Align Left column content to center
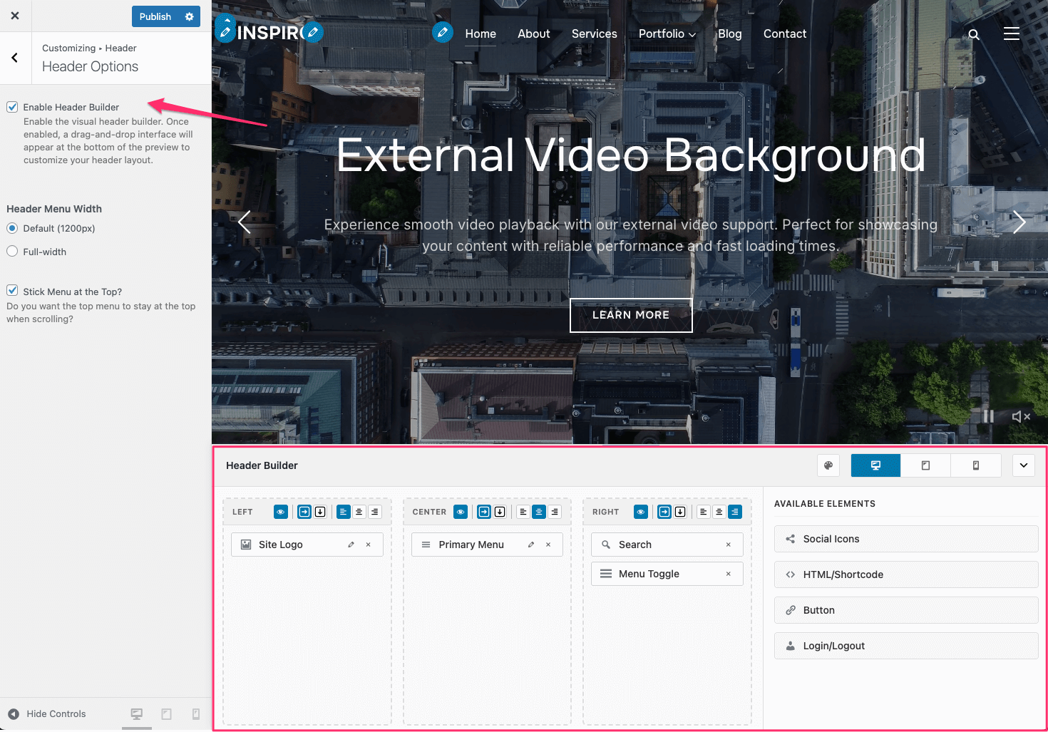1048x732 pixels. coord(359,512)
